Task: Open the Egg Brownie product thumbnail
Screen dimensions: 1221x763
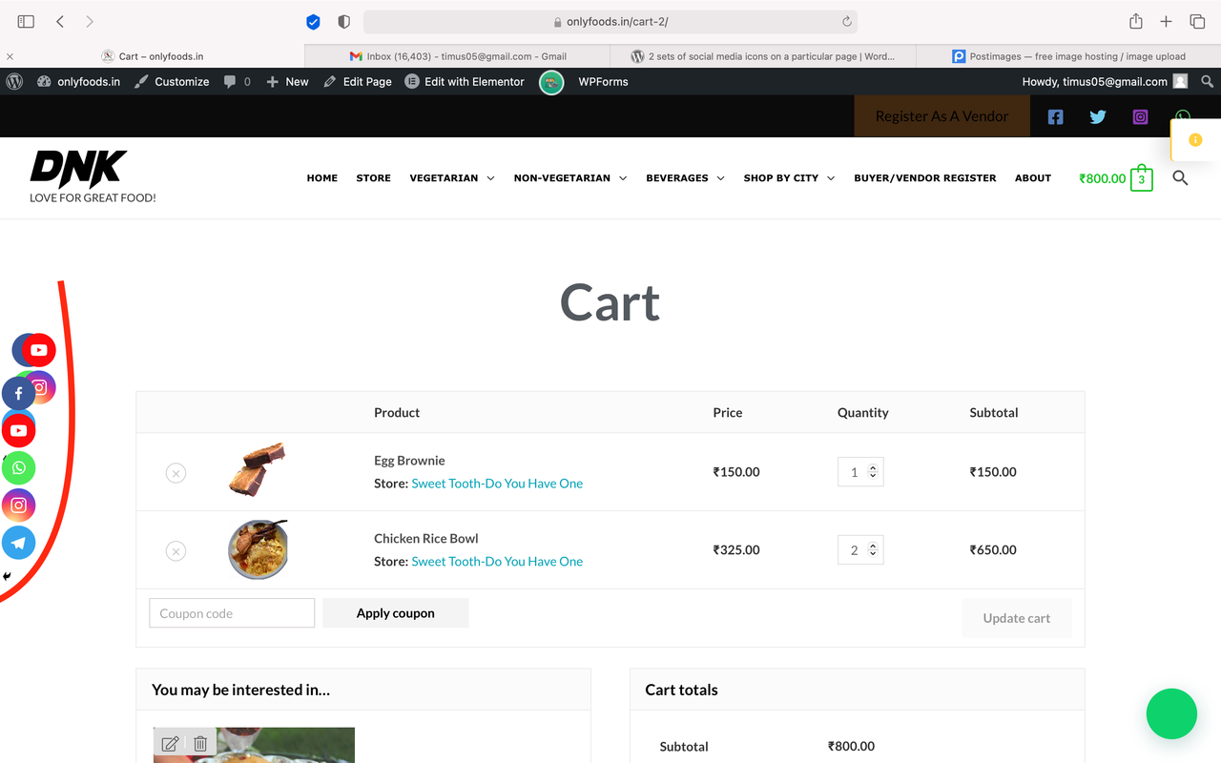Action: coord(258,470)
